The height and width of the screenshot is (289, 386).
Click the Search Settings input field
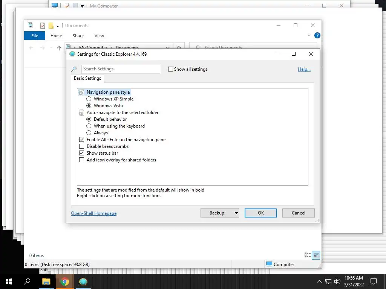tap(121, 69)
